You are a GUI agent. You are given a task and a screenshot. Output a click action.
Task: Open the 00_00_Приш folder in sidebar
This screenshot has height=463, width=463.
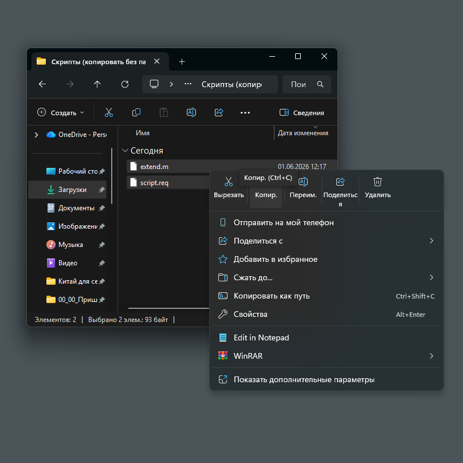(68, 300)
